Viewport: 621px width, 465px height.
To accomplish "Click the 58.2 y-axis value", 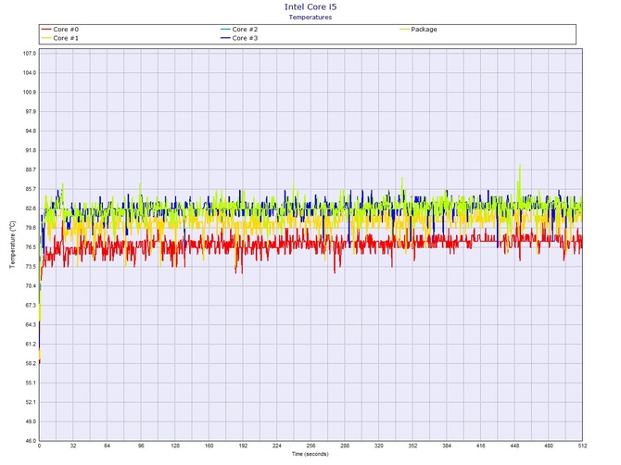I will (31, 363).
